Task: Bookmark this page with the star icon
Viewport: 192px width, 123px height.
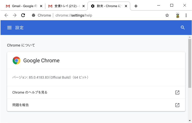Action: (167, 15)
